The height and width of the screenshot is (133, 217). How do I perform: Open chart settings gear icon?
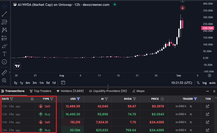210,76
